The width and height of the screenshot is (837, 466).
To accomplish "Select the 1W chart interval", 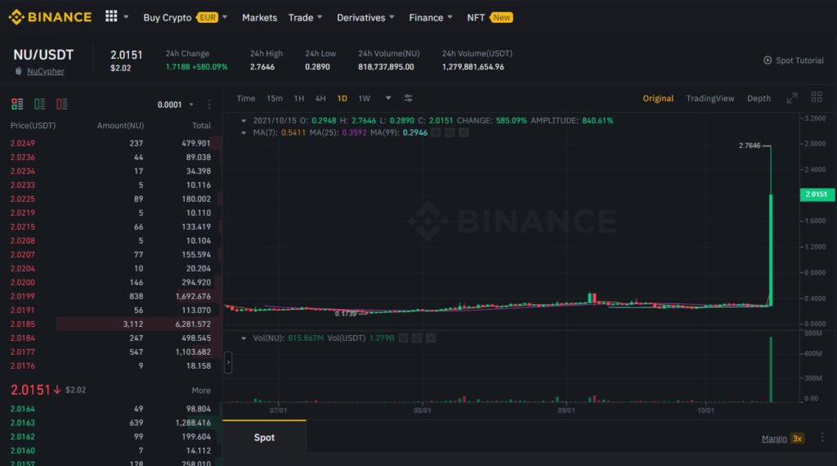I will click(x=364, y=98).
